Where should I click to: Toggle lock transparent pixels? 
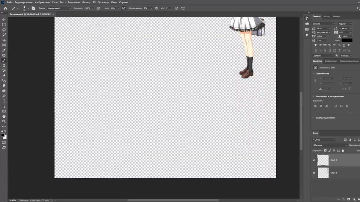pyautogui.click(x=325, y=151)
